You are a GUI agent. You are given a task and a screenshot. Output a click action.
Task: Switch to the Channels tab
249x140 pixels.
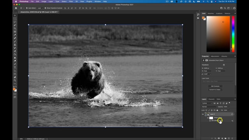(211, 99)
